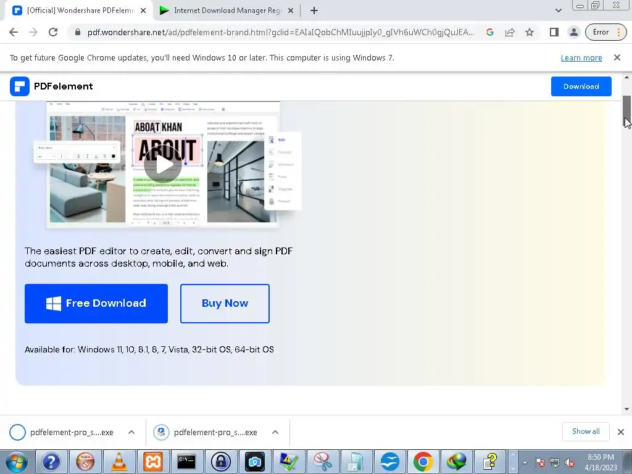
Task: Open the camera screenshot taskbar icon
Action: pyautogui.click(x=254, y=462)
